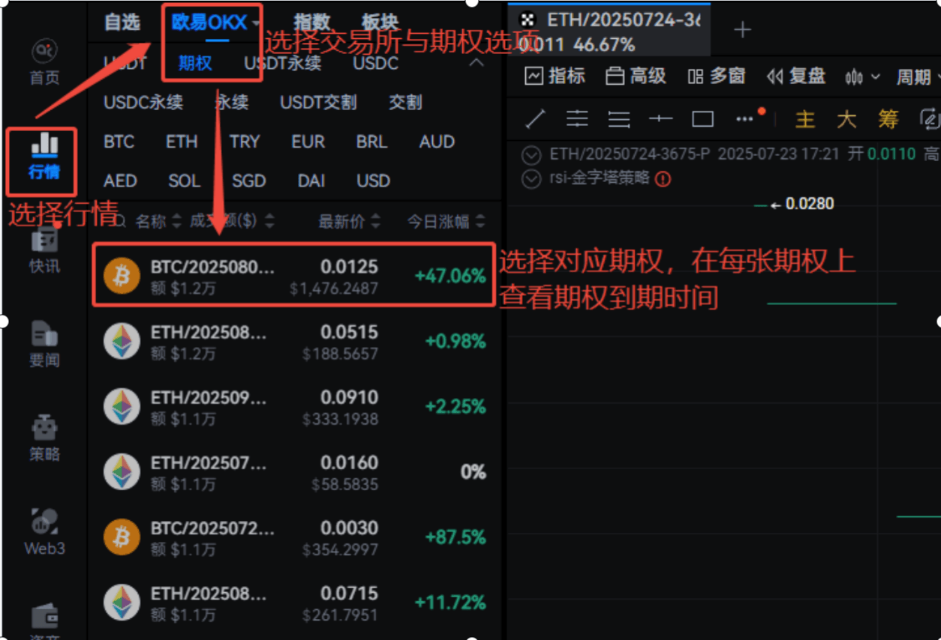Screen dimensions: 941x640
Task: Open the 策略 strategy robot icon
Action: (44, 438)
